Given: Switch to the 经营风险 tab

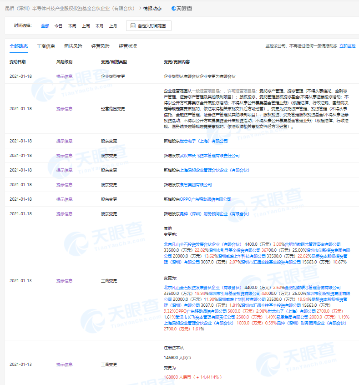Looking at the screenshot, I should pos(101,46).
